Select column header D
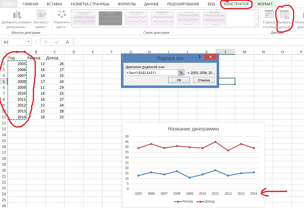The height and width of the screenshot is (208, 304). click(74, 52)
